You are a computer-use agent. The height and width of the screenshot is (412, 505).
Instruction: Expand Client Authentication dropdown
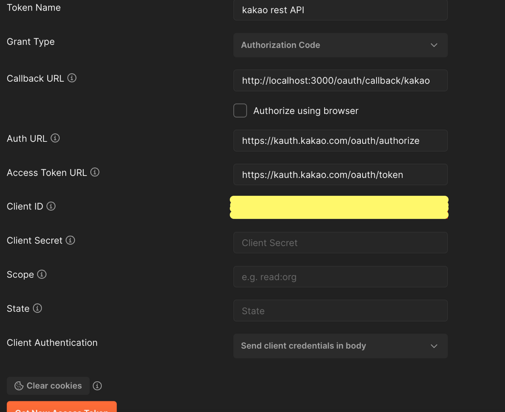[x=340, y=346]
